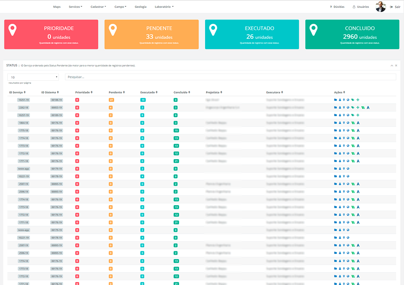Expand the Cadastrar dropdown menu
The image size is (404, 285).
click(x=98, y=7)
